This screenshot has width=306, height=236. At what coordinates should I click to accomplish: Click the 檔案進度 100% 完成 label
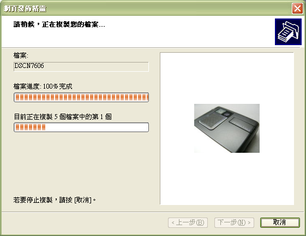(43, 86)
